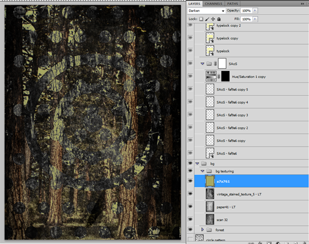
Task: Select the black mask thumbnail of Hue/Saturation 1 copy
Action: tap(225, 76)
